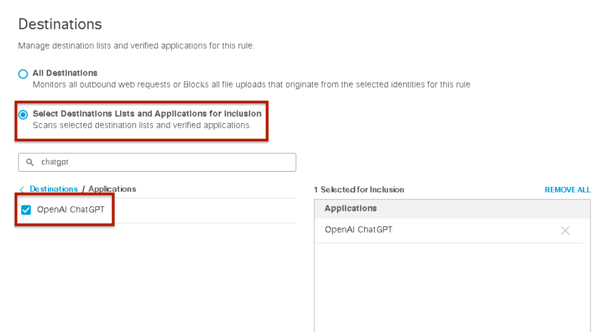
Task: Click the REMOVE ALL link
Action: [567, 190]
